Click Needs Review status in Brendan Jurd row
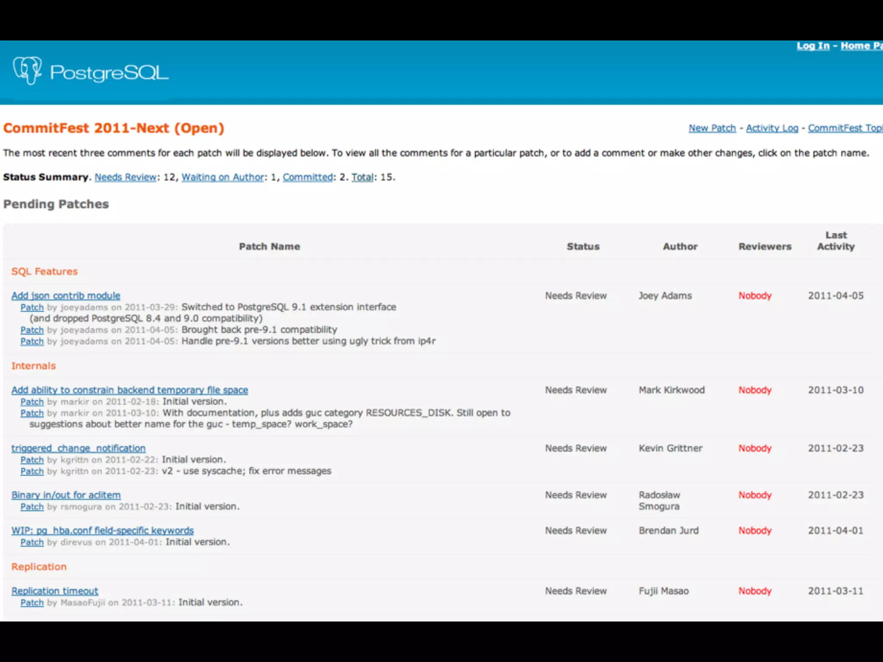 click(x=576, y=531)
